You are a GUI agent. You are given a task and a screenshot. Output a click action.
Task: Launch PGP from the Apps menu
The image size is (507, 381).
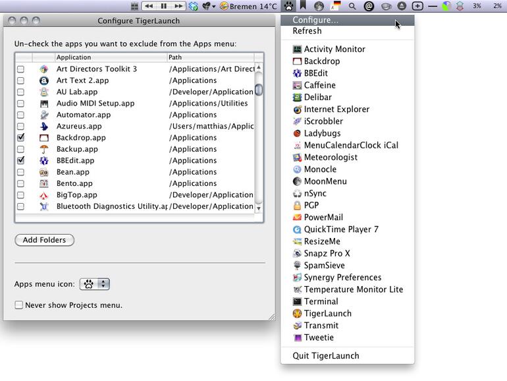click(x=347, y=205)
